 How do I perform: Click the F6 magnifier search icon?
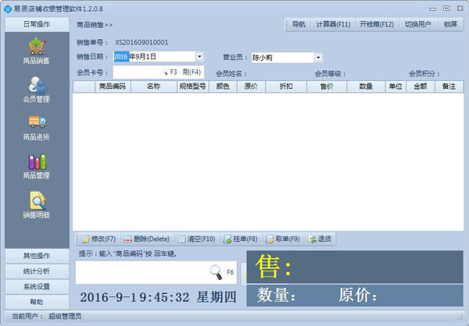tap(216, 272)
